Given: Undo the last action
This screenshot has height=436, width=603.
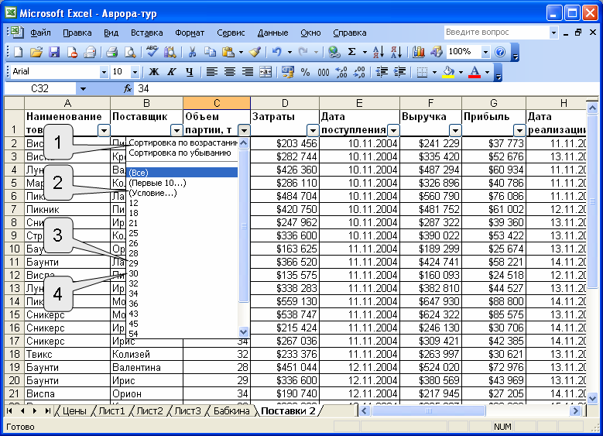Looking at the screenshot, I should click(276, 52).
